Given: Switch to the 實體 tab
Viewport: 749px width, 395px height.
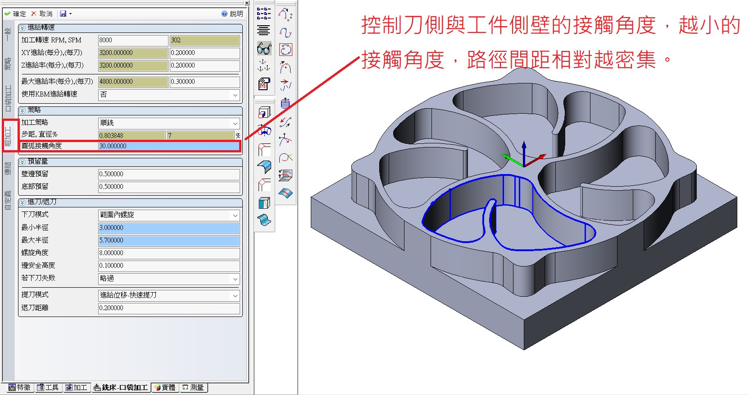Looking at the screenshot, I should tap(165, 387).
